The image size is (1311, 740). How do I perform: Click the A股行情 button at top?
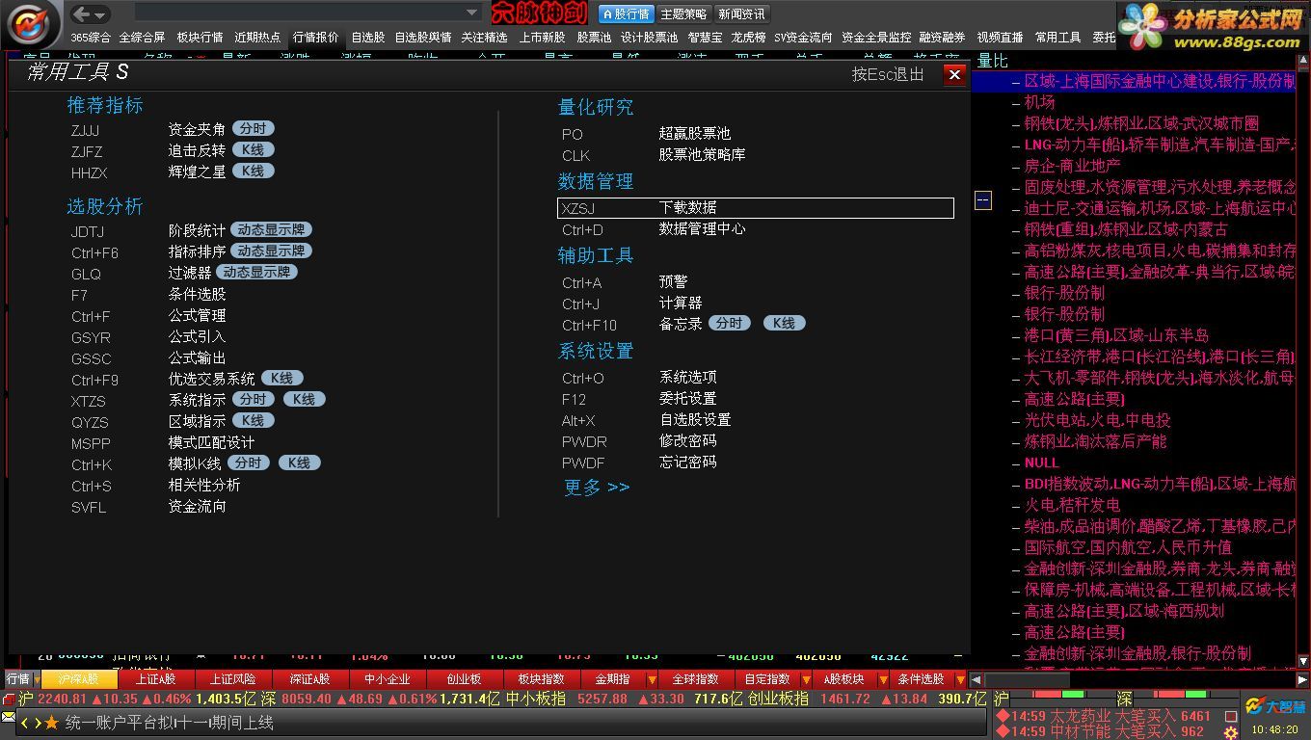pyautogui.click(x=626, y=13)
